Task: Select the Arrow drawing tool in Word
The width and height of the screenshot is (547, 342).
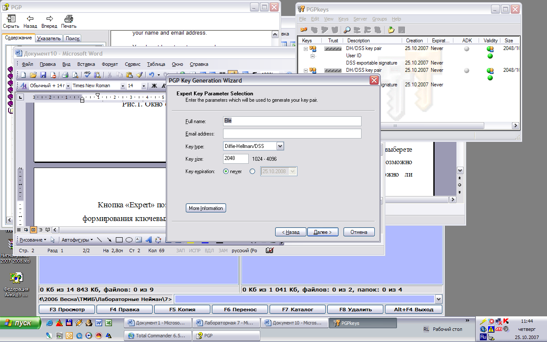Action: (109, 240)
